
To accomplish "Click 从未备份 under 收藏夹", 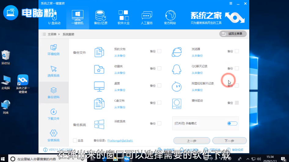I will 120,73.
